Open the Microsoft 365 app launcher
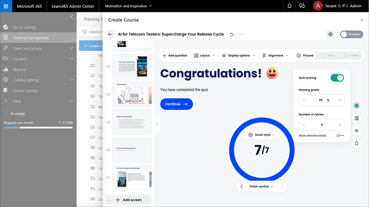 click(x=6, y=6)
